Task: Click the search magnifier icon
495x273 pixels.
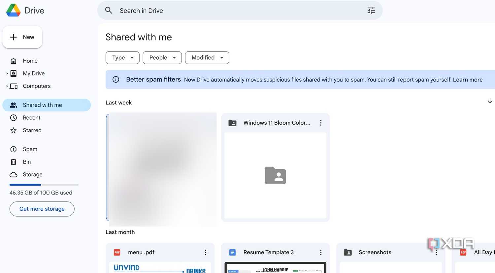Action: [x=109, y=10]
